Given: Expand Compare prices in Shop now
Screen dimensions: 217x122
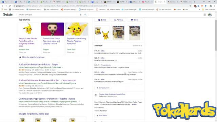Looking at the screenshot, I should 103,88.
